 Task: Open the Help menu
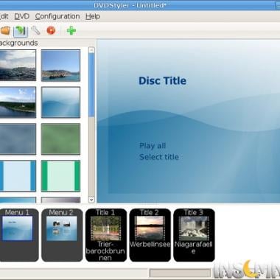point(93,16)
